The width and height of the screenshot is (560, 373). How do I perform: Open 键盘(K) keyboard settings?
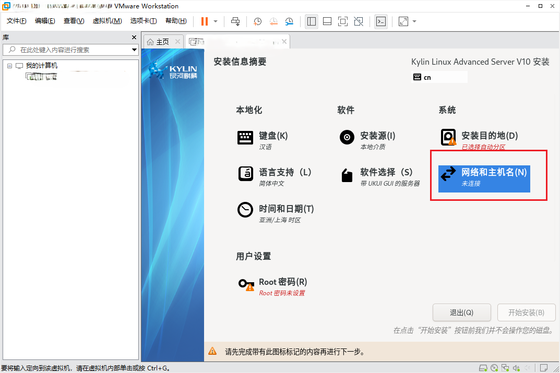(x=263, y=141)
